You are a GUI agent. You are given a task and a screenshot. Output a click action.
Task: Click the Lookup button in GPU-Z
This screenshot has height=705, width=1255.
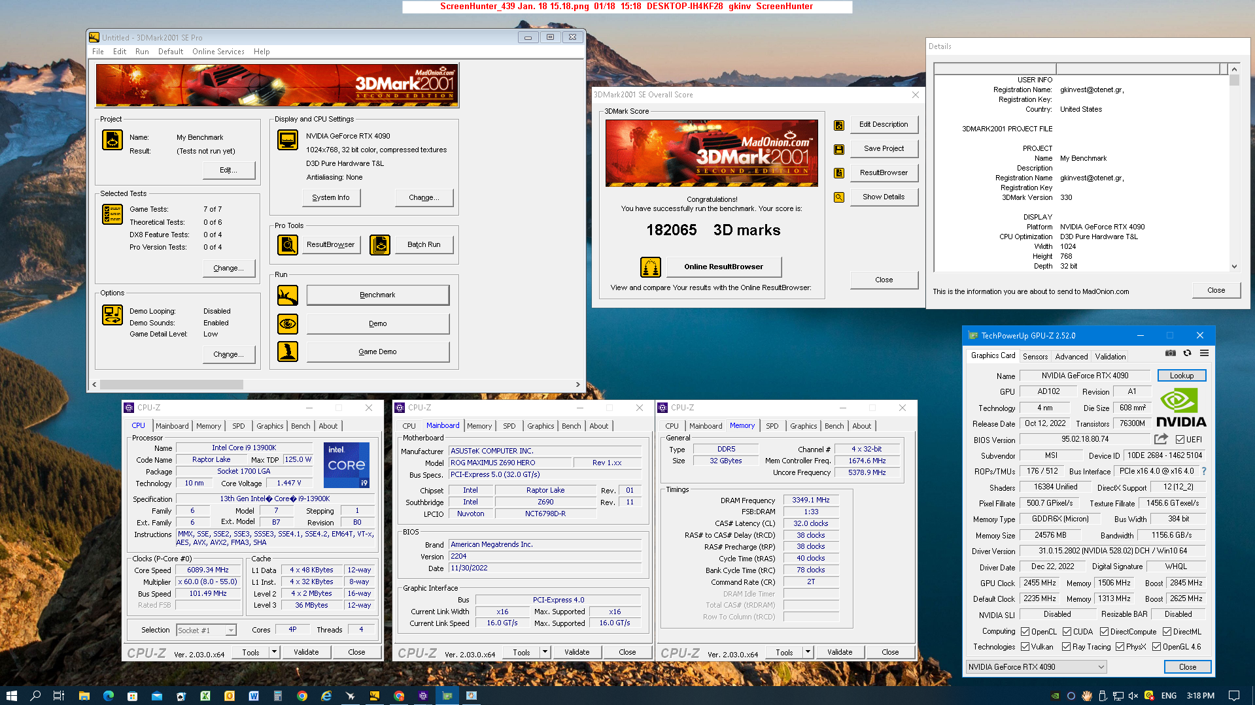pyautogui.click(x=1181, y=376)
